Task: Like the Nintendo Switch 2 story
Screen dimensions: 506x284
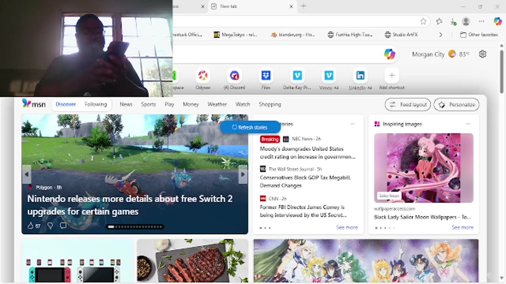Action: click(30, 226)
